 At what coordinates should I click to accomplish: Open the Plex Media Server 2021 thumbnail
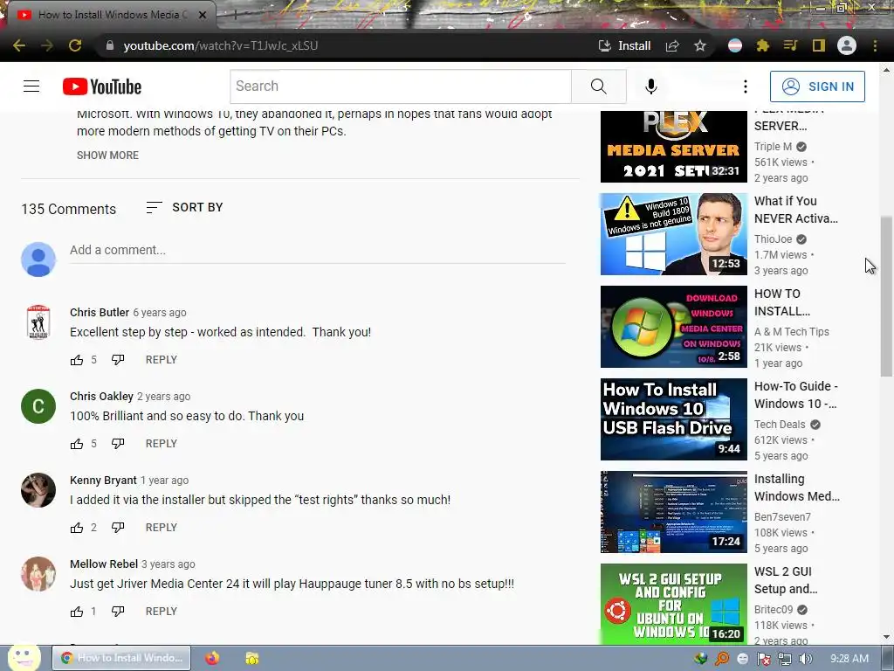click(x=673, y=147)
